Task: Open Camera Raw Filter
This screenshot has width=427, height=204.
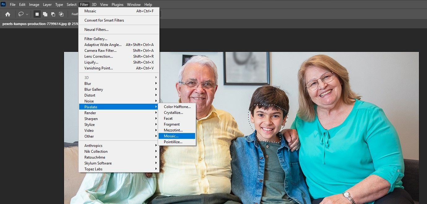Action: [119, 51]
